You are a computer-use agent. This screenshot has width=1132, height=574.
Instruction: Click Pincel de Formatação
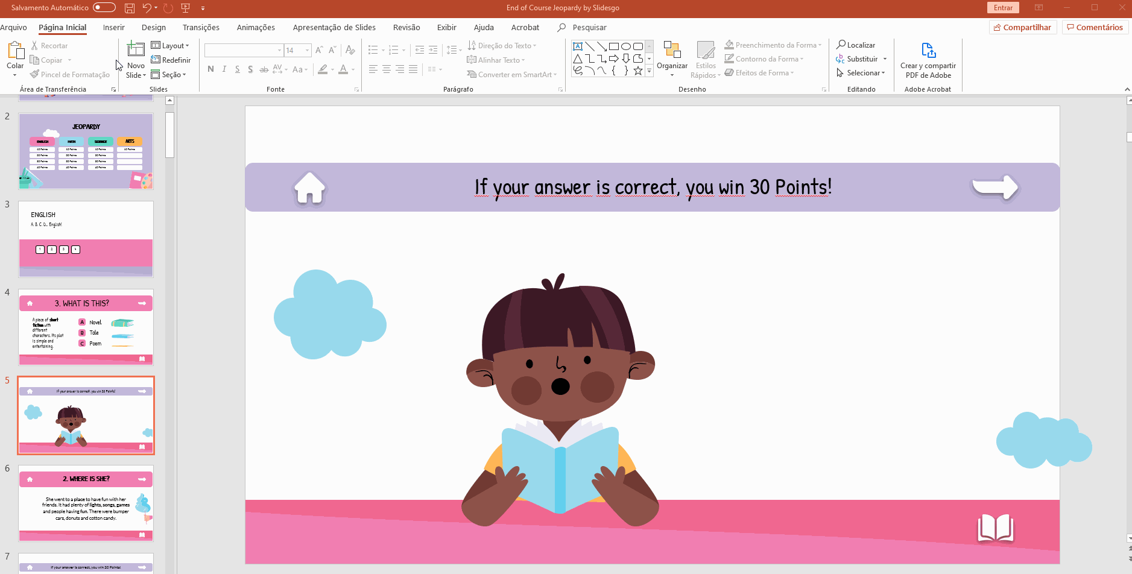(70, 75)
